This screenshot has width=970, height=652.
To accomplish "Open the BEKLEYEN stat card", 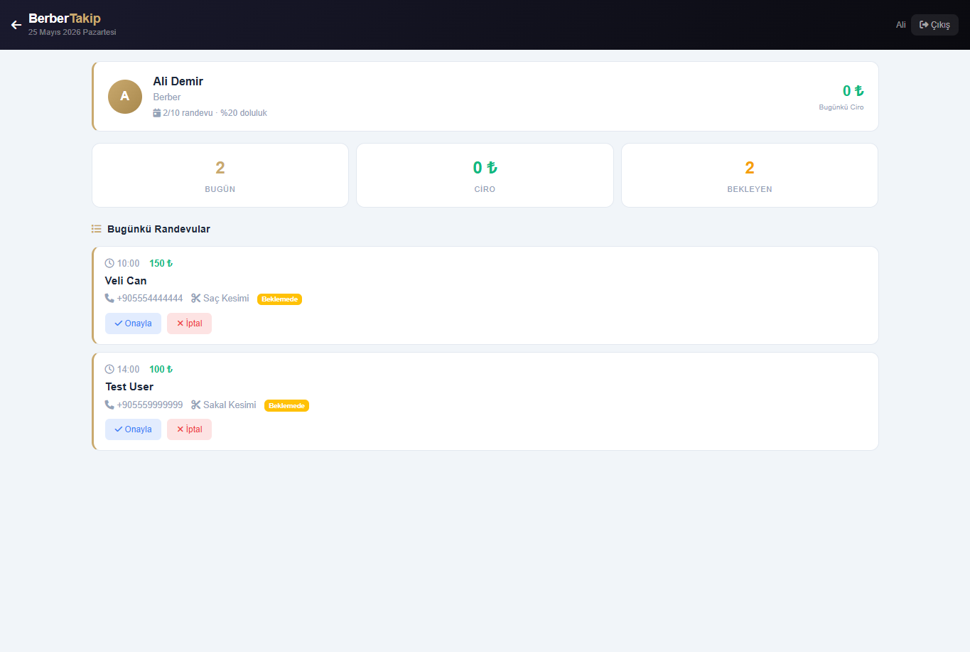I will (x=750, y=175).
